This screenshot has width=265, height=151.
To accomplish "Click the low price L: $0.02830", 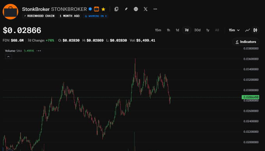I will (x=117, y=40).
